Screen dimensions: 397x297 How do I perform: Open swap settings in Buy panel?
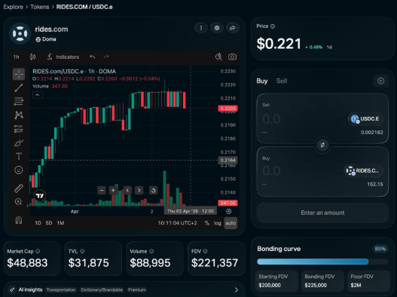tap(380, 81)
